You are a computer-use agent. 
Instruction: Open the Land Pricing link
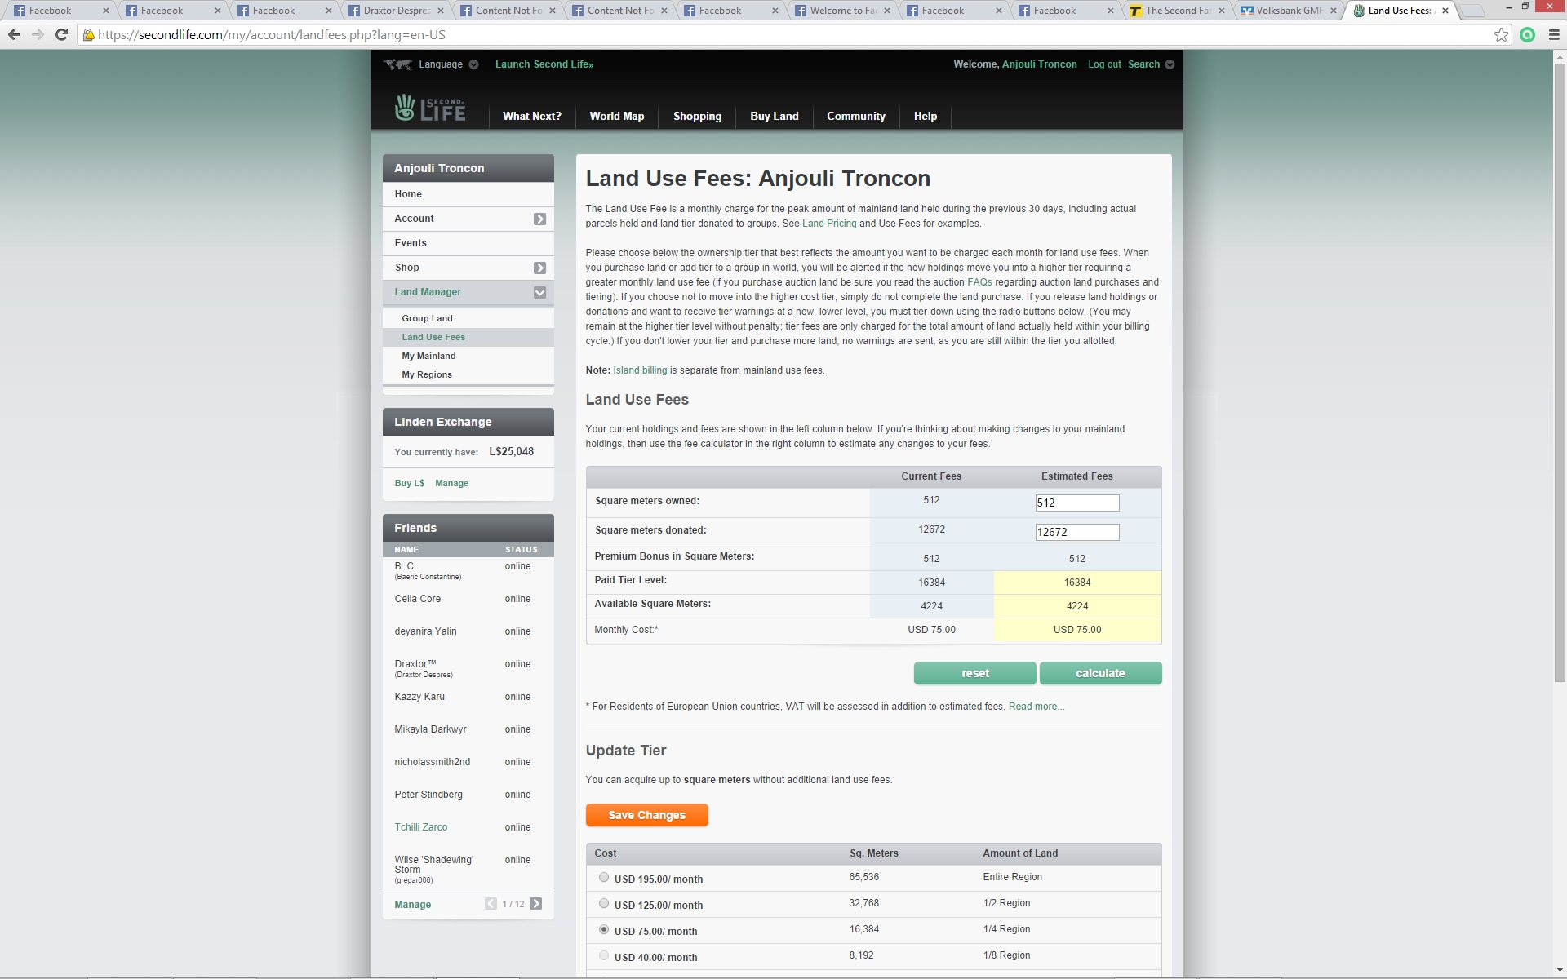tap(829, 224)
